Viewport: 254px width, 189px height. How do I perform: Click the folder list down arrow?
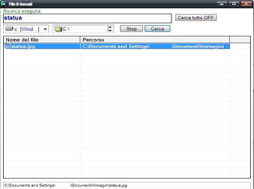point(110,31)
